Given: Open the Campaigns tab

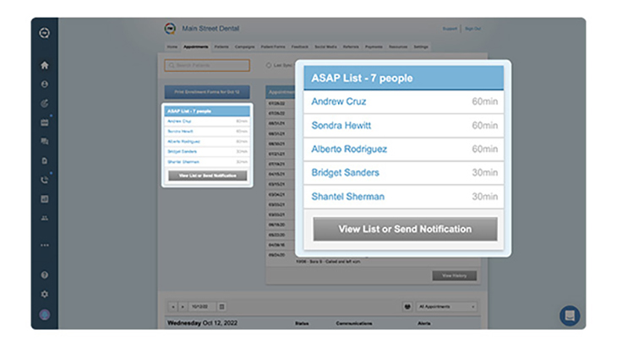Looking at the screenshot, I should 243,46.
